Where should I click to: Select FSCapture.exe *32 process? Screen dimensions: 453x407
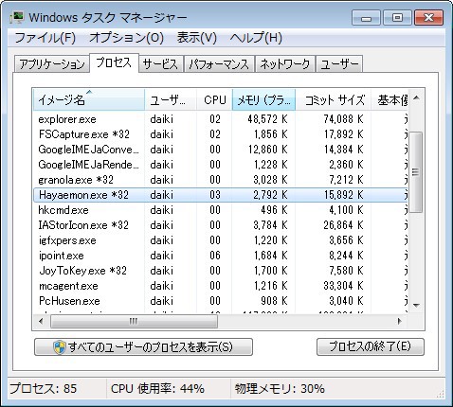(x=221, y=134)
